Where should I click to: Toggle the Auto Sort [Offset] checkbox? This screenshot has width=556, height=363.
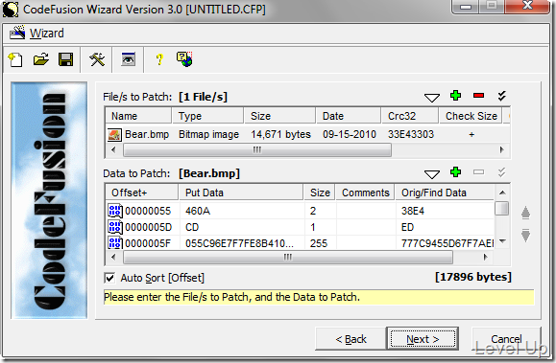tap(109, 278)
